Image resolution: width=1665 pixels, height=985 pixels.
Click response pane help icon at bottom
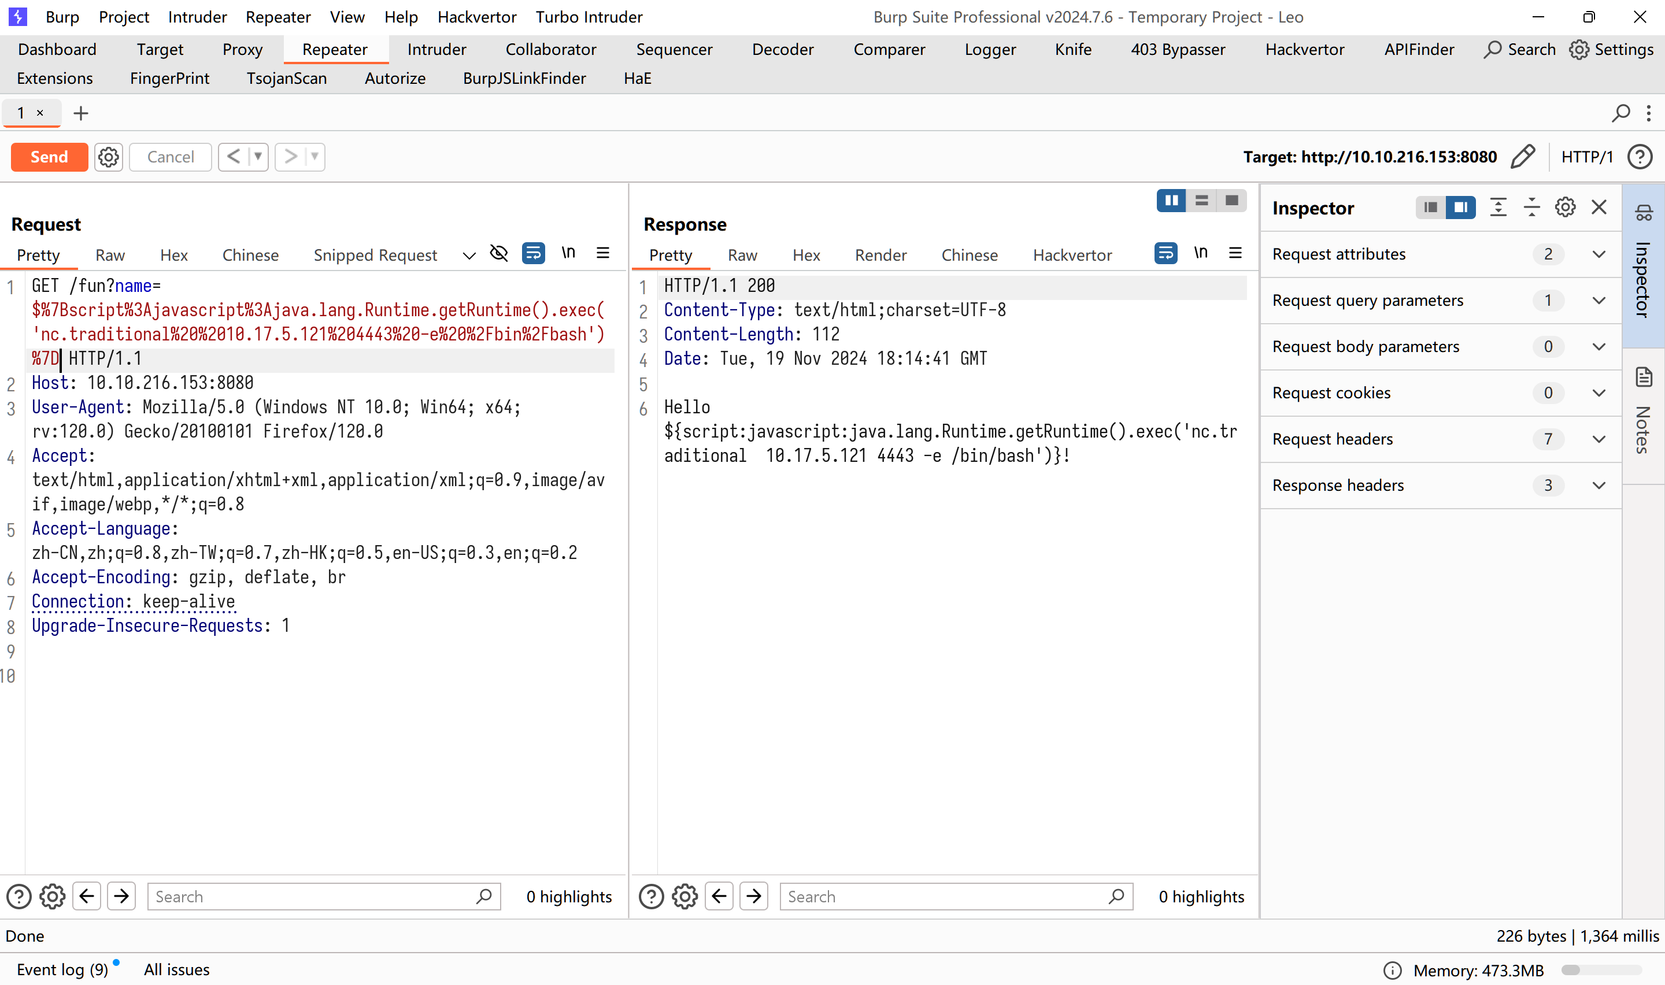click(651, 897)
